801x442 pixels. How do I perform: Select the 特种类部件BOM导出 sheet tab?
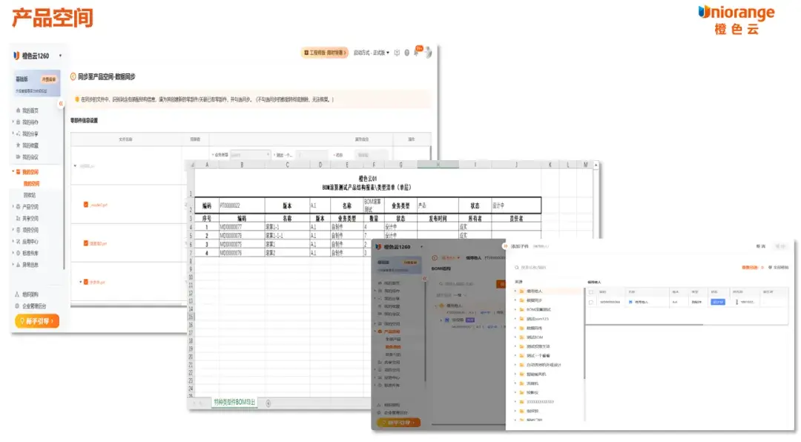pyautogui.click(x=234, y=403)
